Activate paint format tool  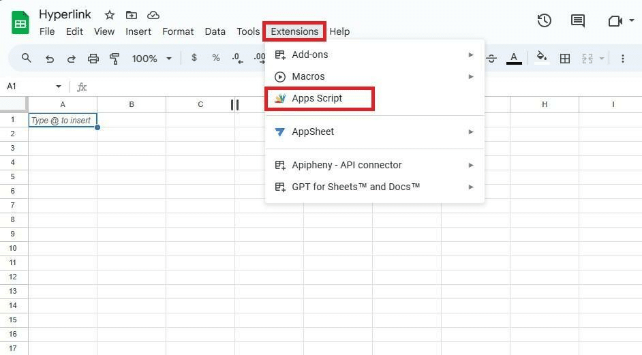pyautogui.click(x=114, y=59)
